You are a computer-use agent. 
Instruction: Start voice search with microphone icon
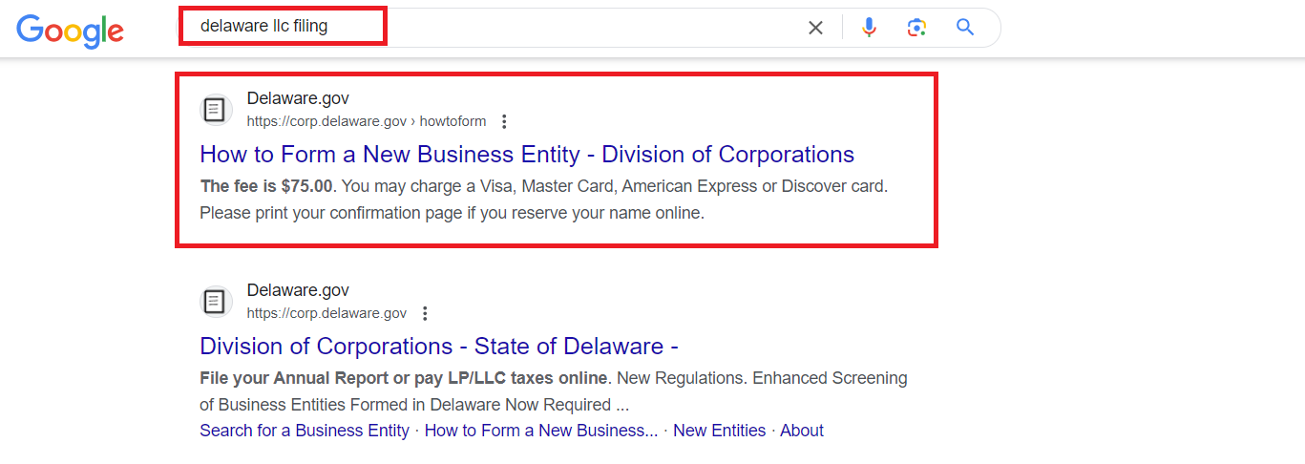[869, 28]
